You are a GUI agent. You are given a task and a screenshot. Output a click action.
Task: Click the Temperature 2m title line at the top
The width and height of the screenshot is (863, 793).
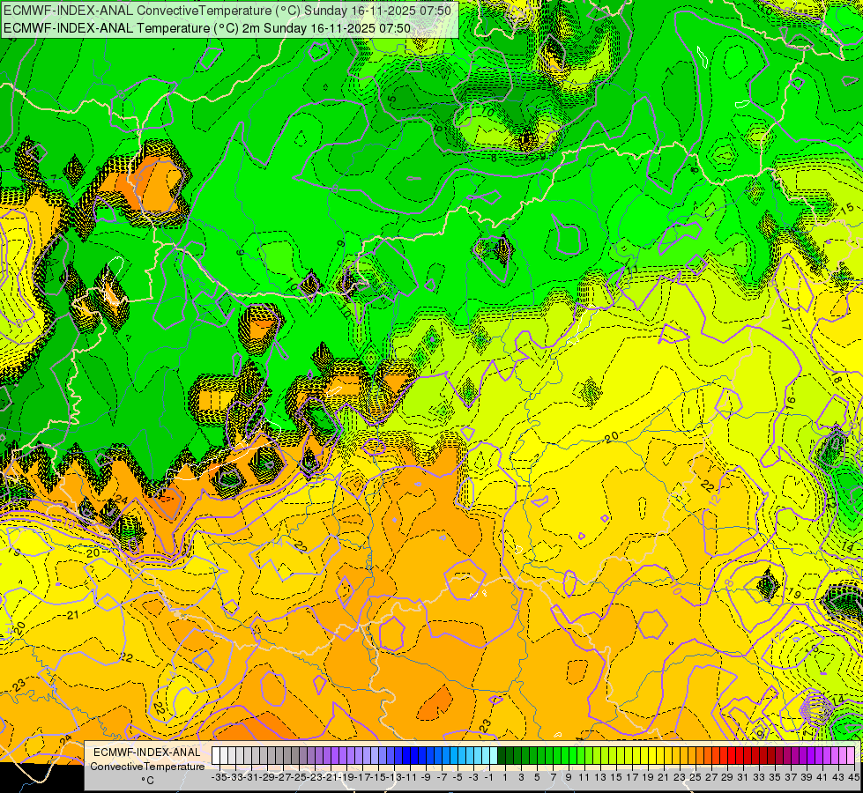click(207, 28)
